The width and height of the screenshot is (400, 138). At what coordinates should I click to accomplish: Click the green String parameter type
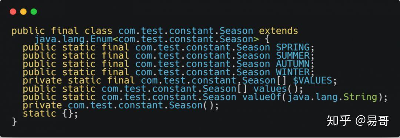[360, 97]
